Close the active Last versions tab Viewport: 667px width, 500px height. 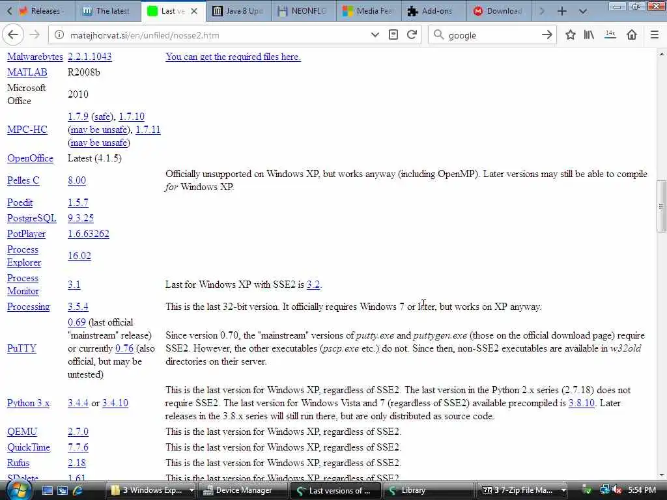pyautogui.click(x=194, y=11)
